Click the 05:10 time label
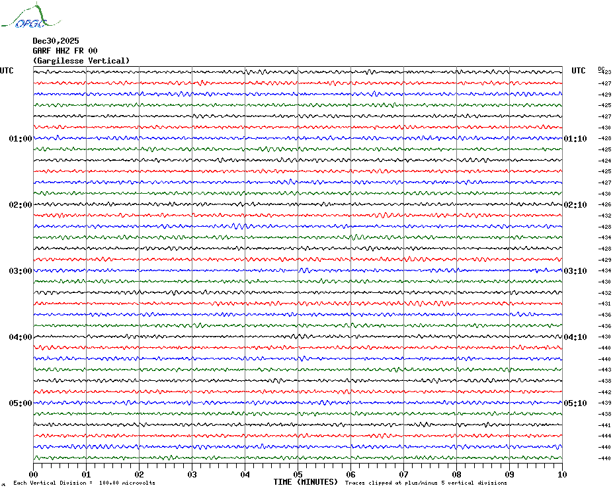This screenshot has width=615, height=492. pyautogui.click(x=575, y=403)
